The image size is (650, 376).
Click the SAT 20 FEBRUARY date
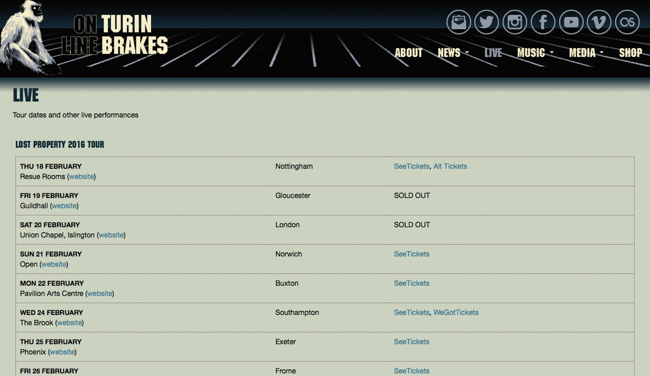click(x=50, y=225)
